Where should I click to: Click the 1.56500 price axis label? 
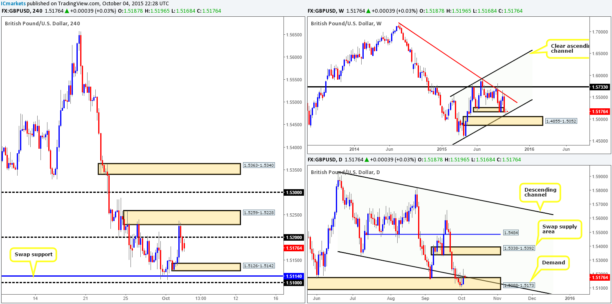click(x=294, y=35)
